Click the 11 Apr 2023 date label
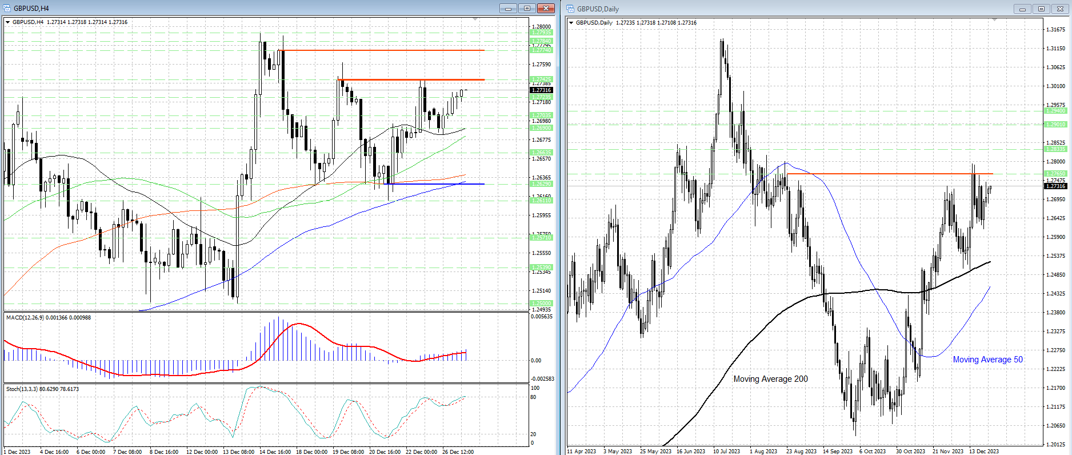 581,451
